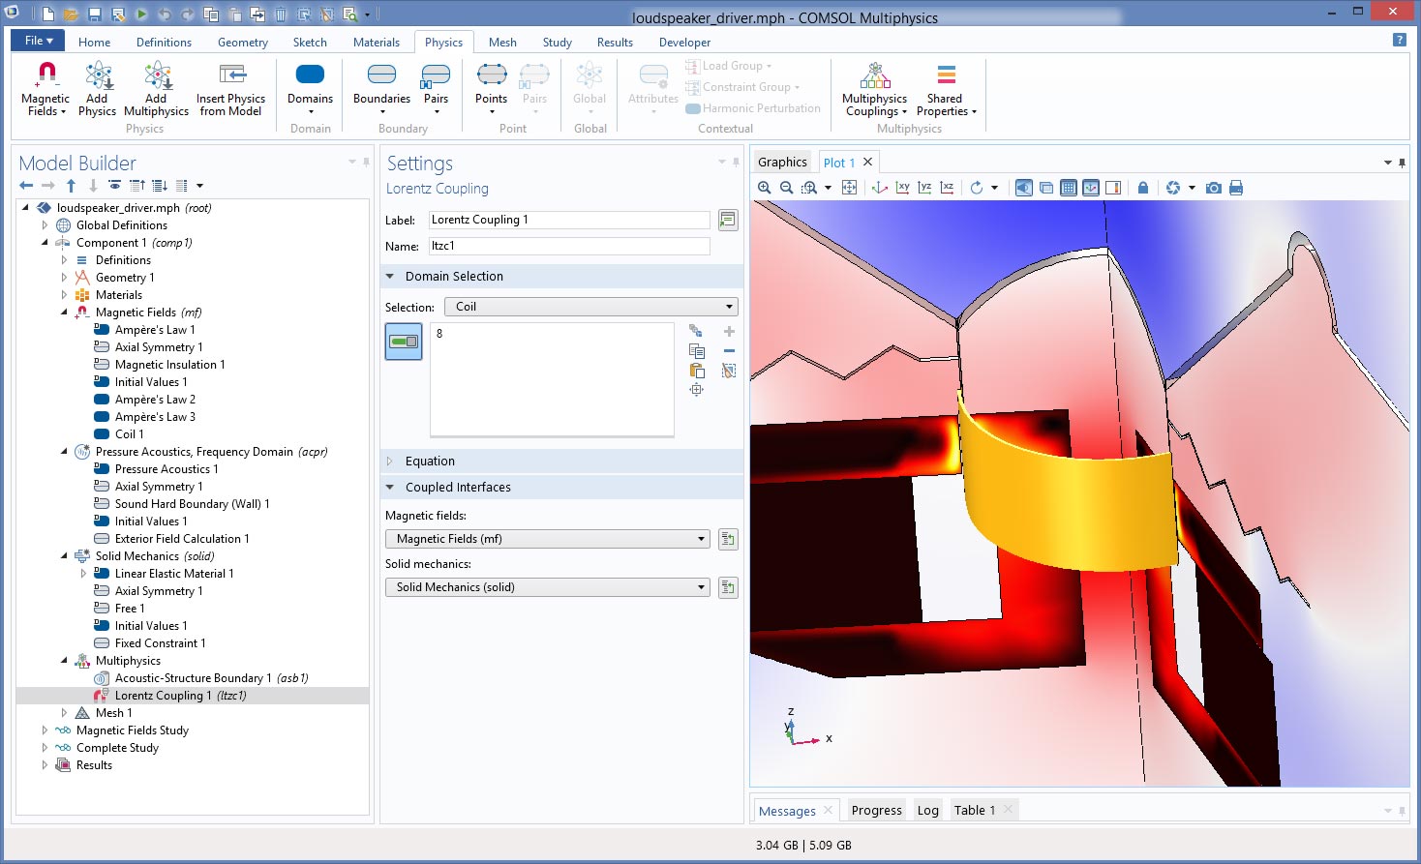Open the Solid Mechanics (solid) dropdown
This screenshot has width=1421, height=864.
point(547,587)
